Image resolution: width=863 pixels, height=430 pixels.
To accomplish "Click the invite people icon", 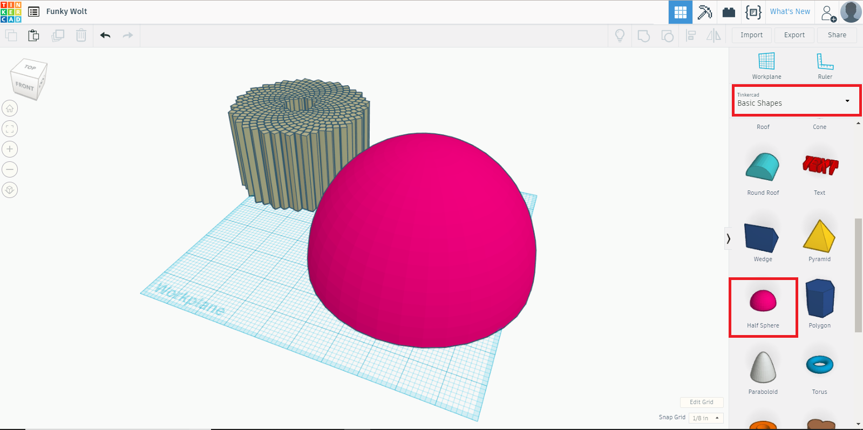I will point(828,13).
